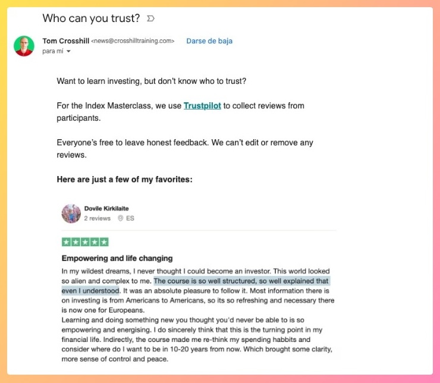The height and width of the screenshot is (383, 440).
Task: Click the importance marker beside the subject
Action: click(x=150, y=18)
